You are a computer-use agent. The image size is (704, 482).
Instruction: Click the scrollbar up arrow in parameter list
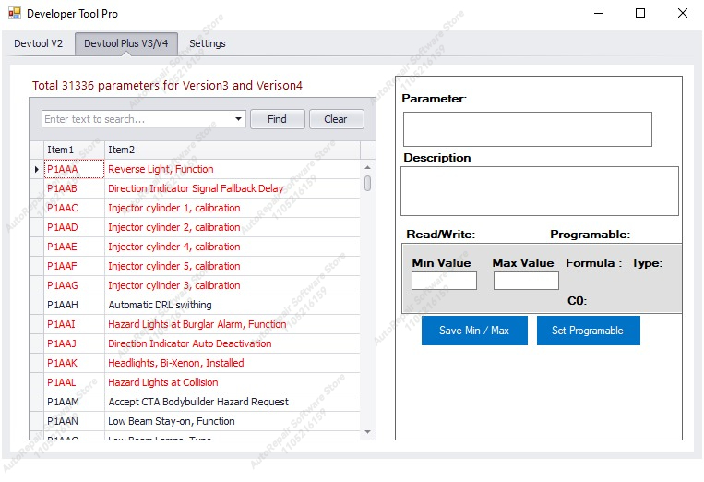click(368, 167)
